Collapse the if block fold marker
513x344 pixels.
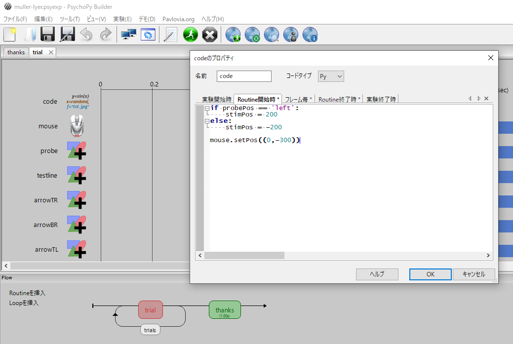pyautogui.click(x=207, y=108)
